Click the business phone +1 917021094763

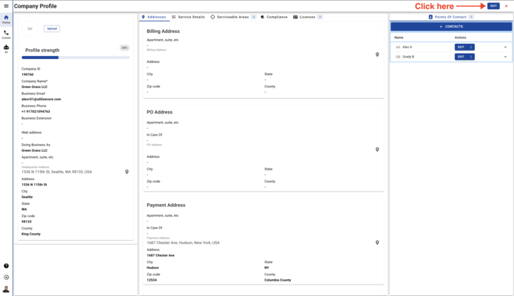click(36, 112)
